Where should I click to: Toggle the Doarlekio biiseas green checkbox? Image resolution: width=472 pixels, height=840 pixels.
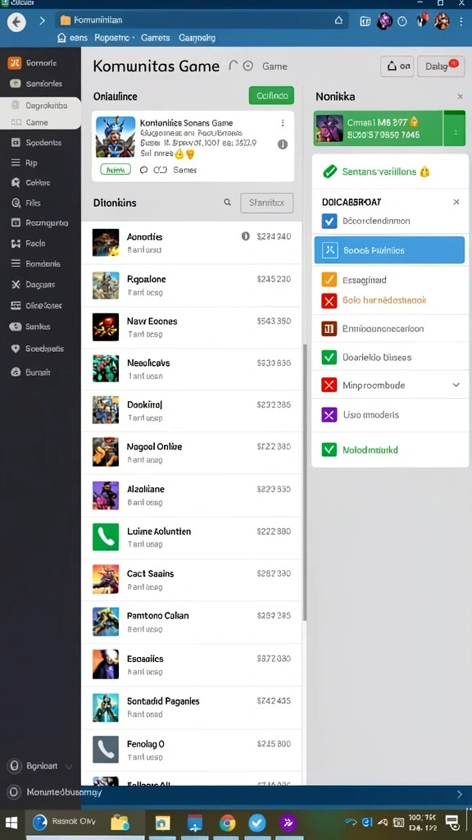(329, 357)
